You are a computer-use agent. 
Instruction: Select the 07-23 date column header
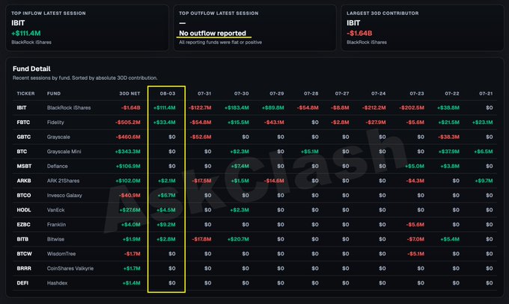pyautogui.click(x=417, y=93)
